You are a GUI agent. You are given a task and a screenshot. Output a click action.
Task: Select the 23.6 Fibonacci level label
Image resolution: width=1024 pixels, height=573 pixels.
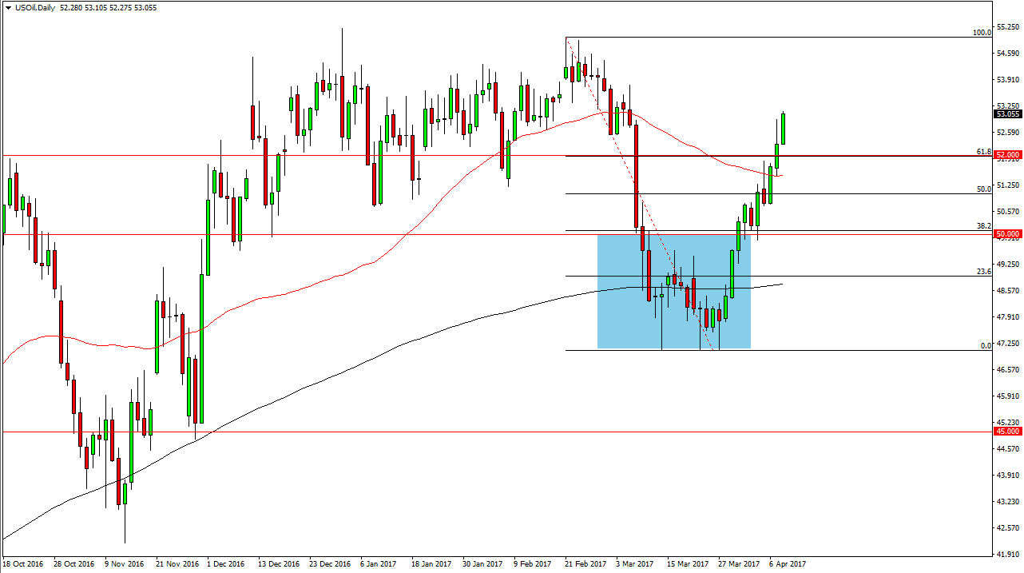tap(984, 272)
